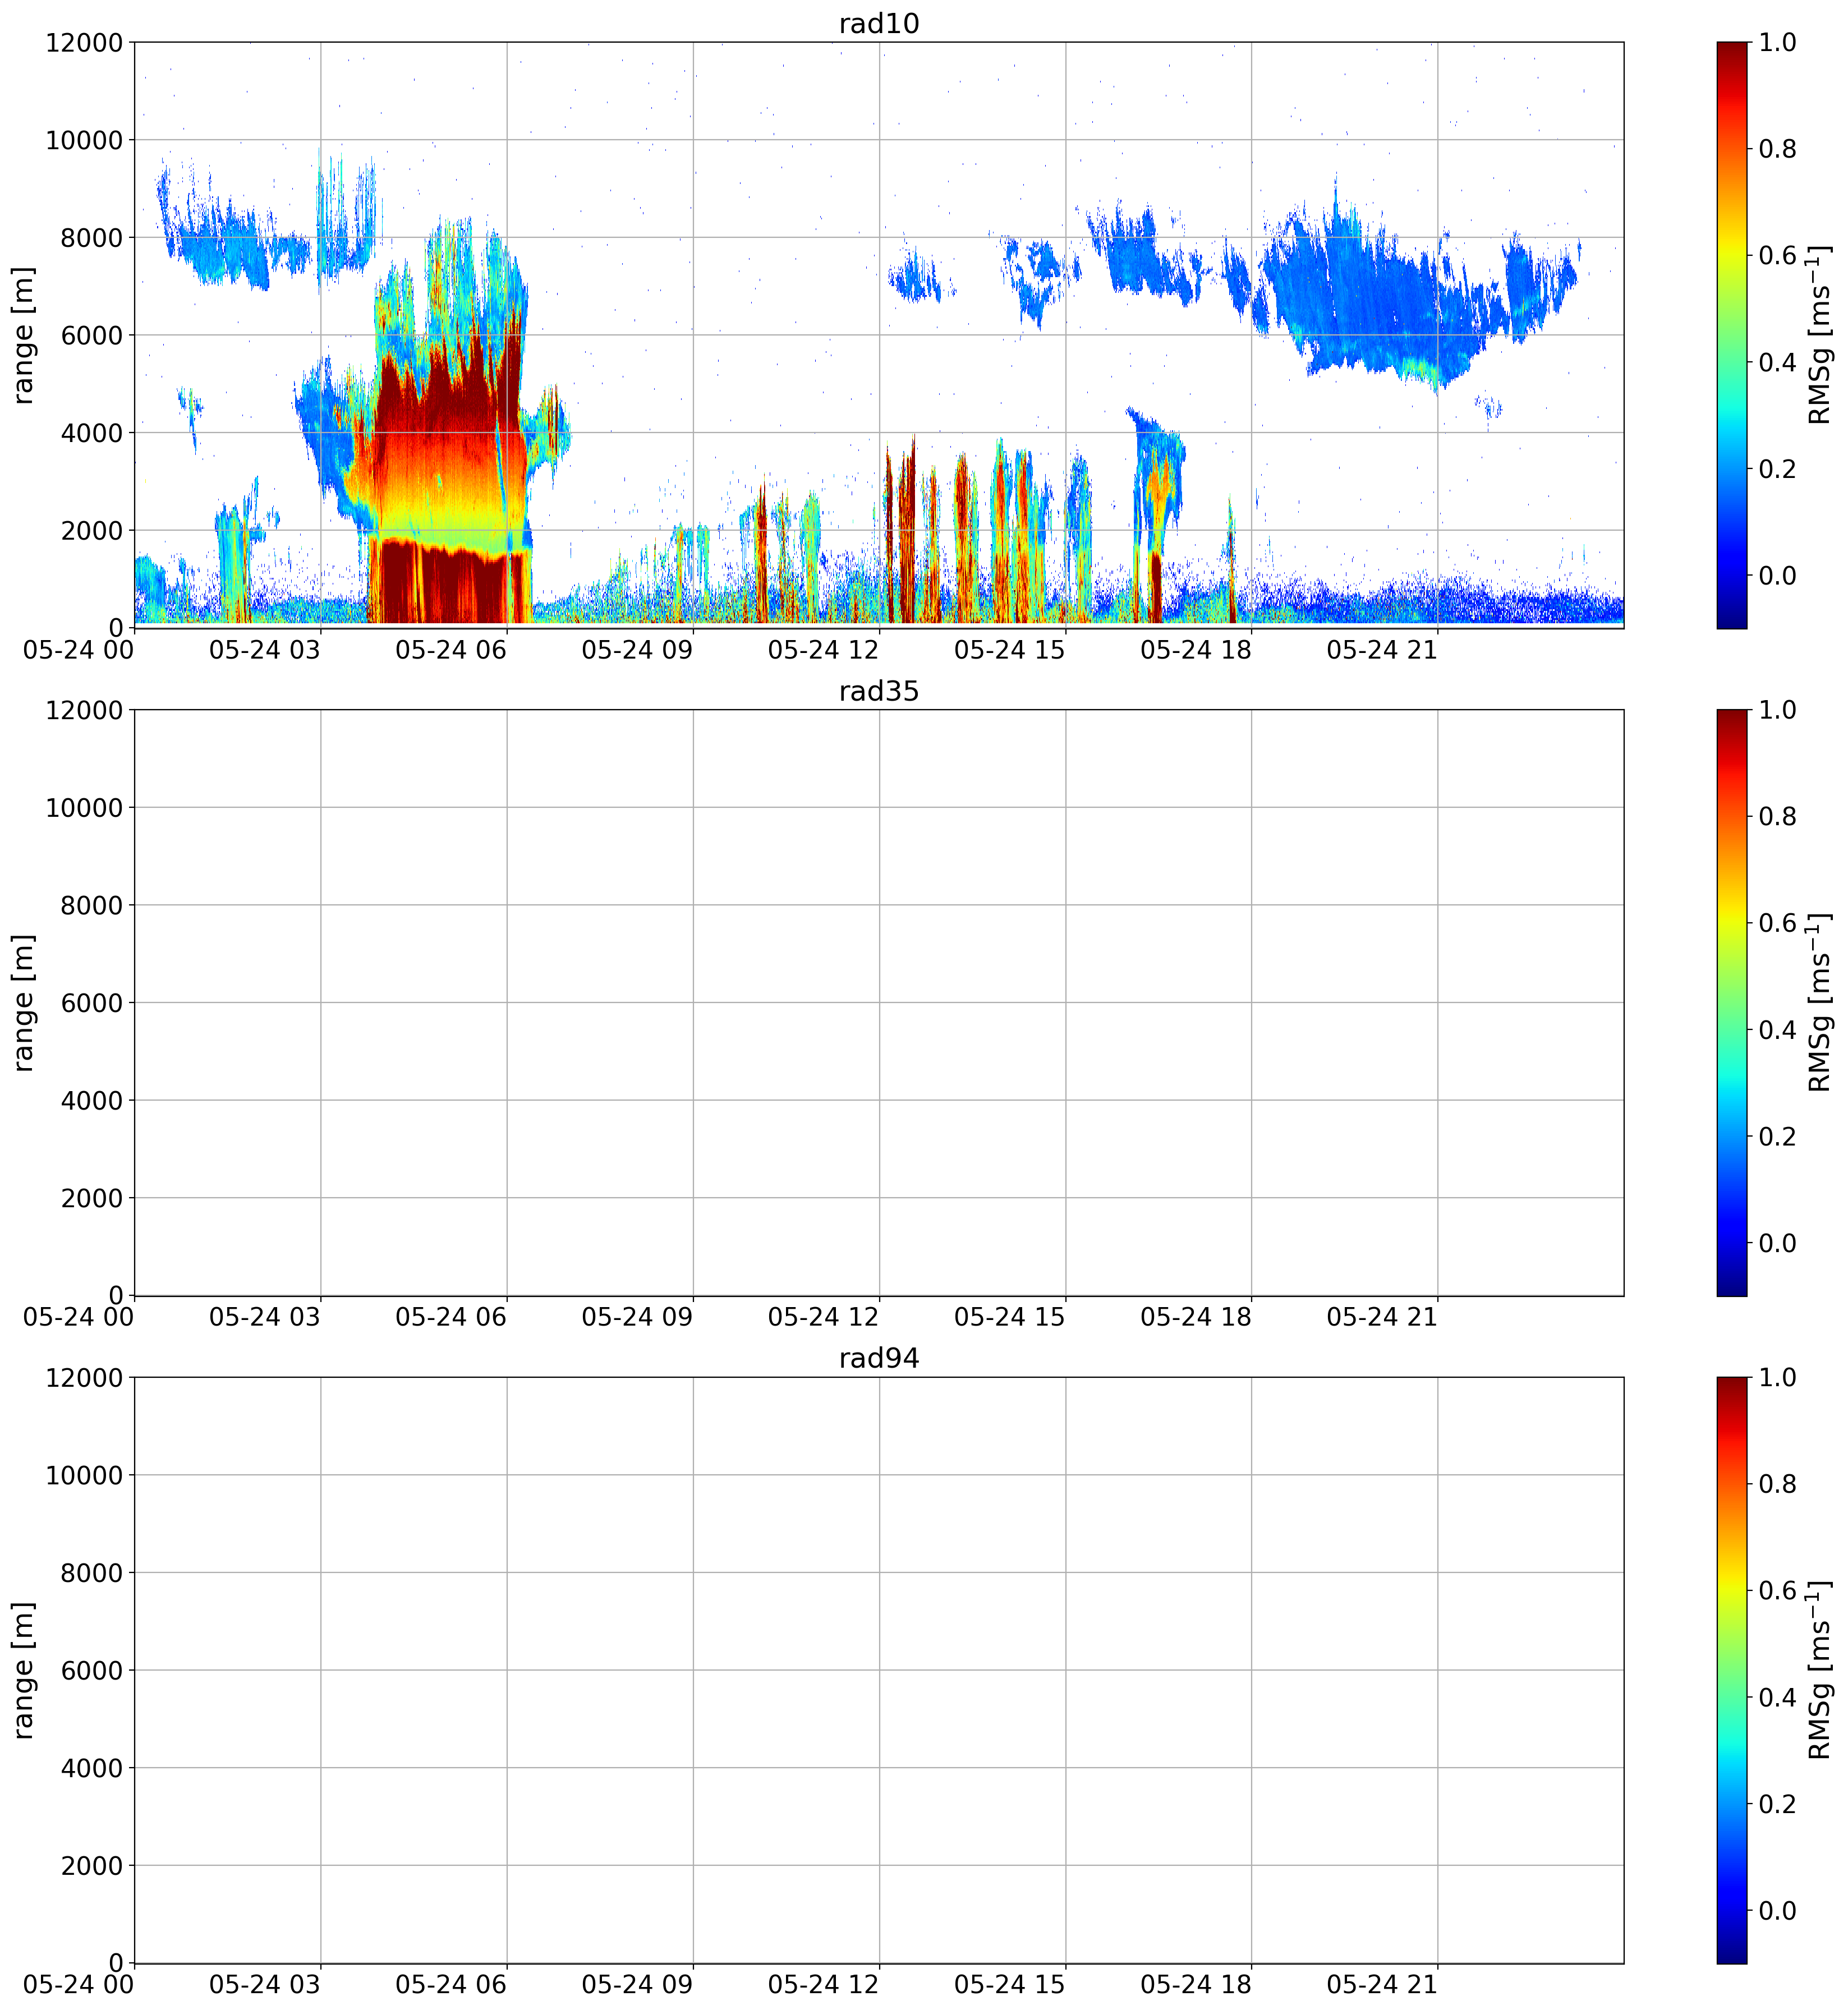This screenshot has height=2010, width=1848.
Task: Click the rad94 colorbar
Action: [1731, 1670]
